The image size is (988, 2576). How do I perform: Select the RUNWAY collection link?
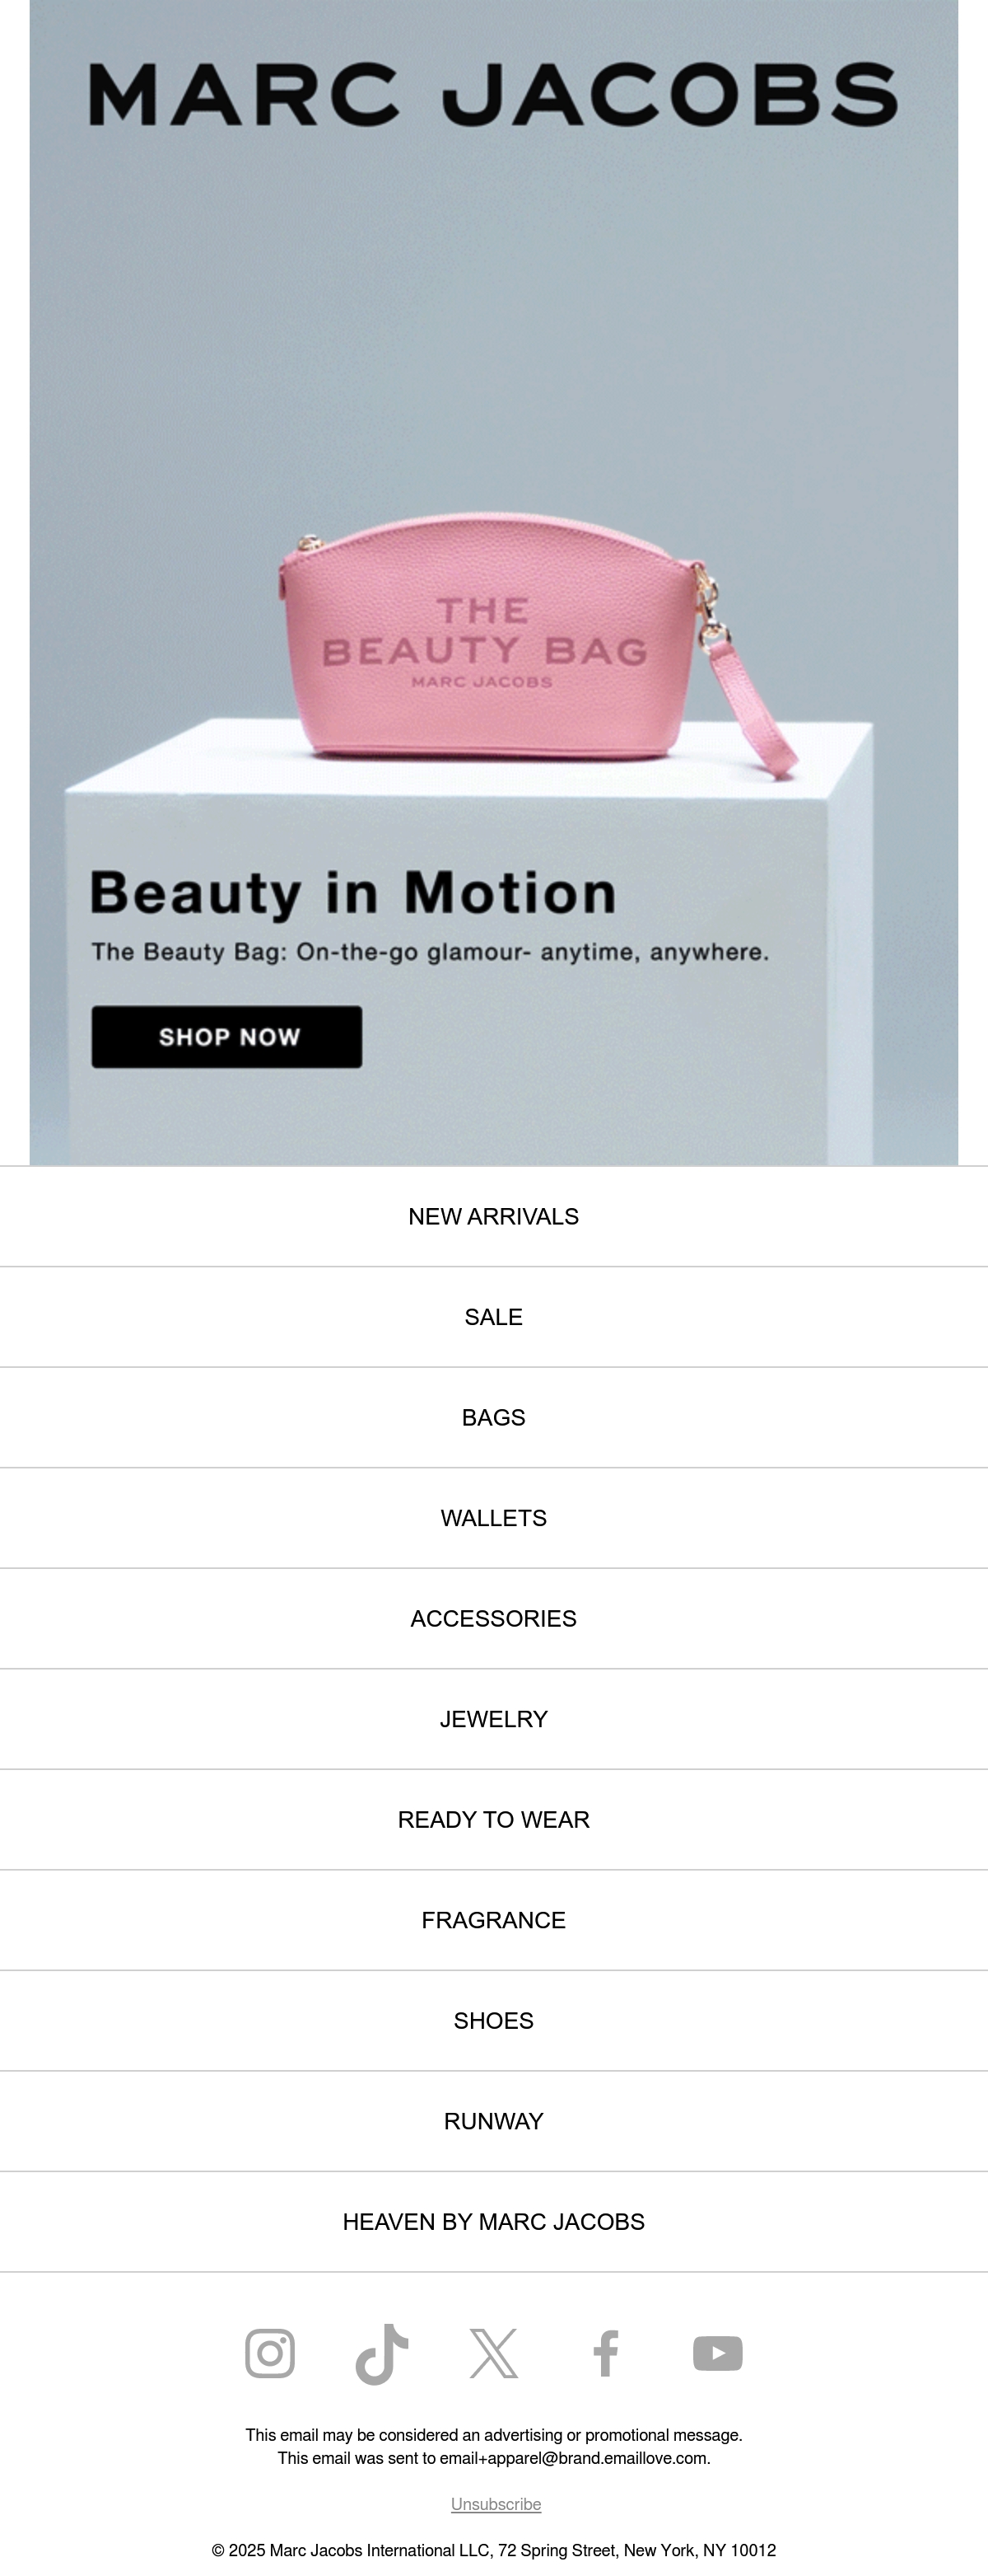493,2121
